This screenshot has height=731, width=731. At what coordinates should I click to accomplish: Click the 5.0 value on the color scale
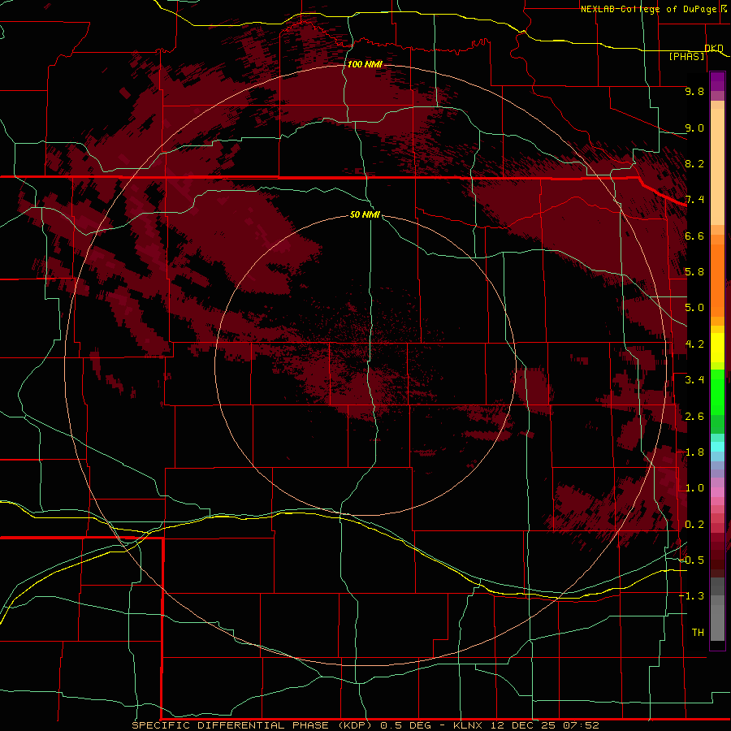click(x=694, y=308)
